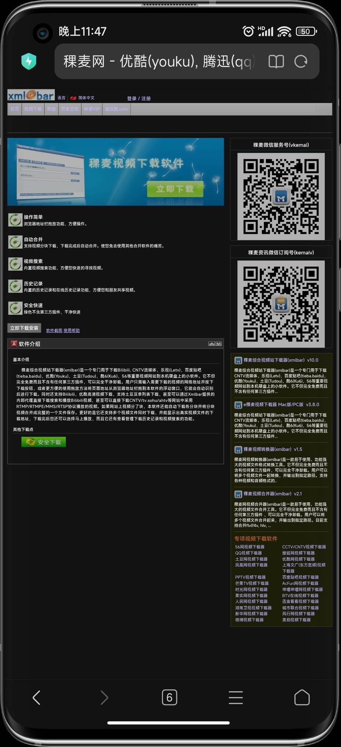
Task: Go forward with browser forward arrow
Action: point(104,697)
